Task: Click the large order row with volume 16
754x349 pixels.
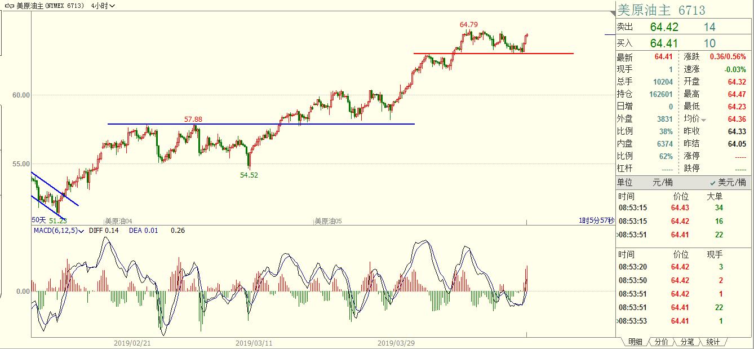Action: pos(684,222)
